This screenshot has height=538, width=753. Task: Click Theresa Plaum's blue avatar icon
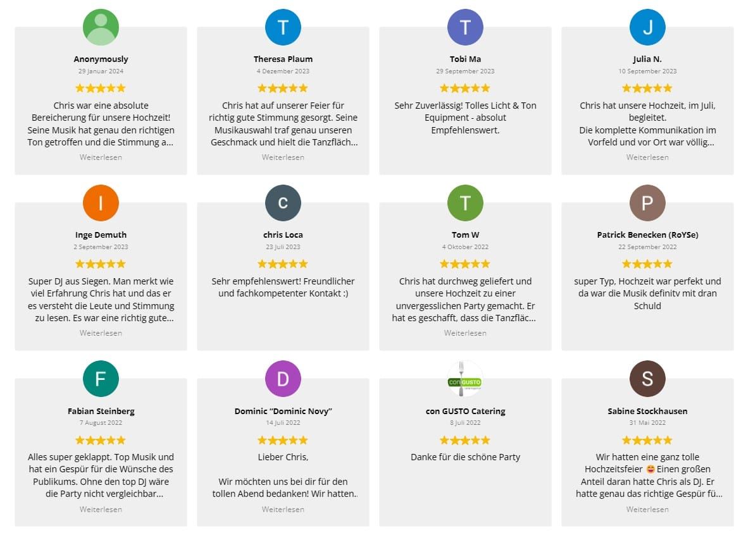pyautogui.click(x=283, y=27)
